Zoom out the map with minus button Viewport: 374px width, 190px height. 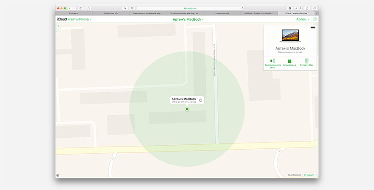[58, 30]
